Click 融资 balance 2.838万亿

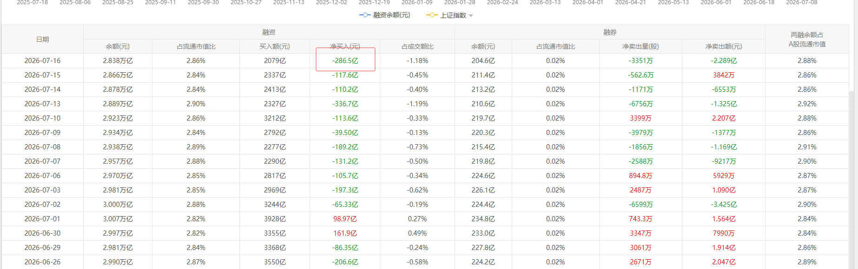[118, 61]
